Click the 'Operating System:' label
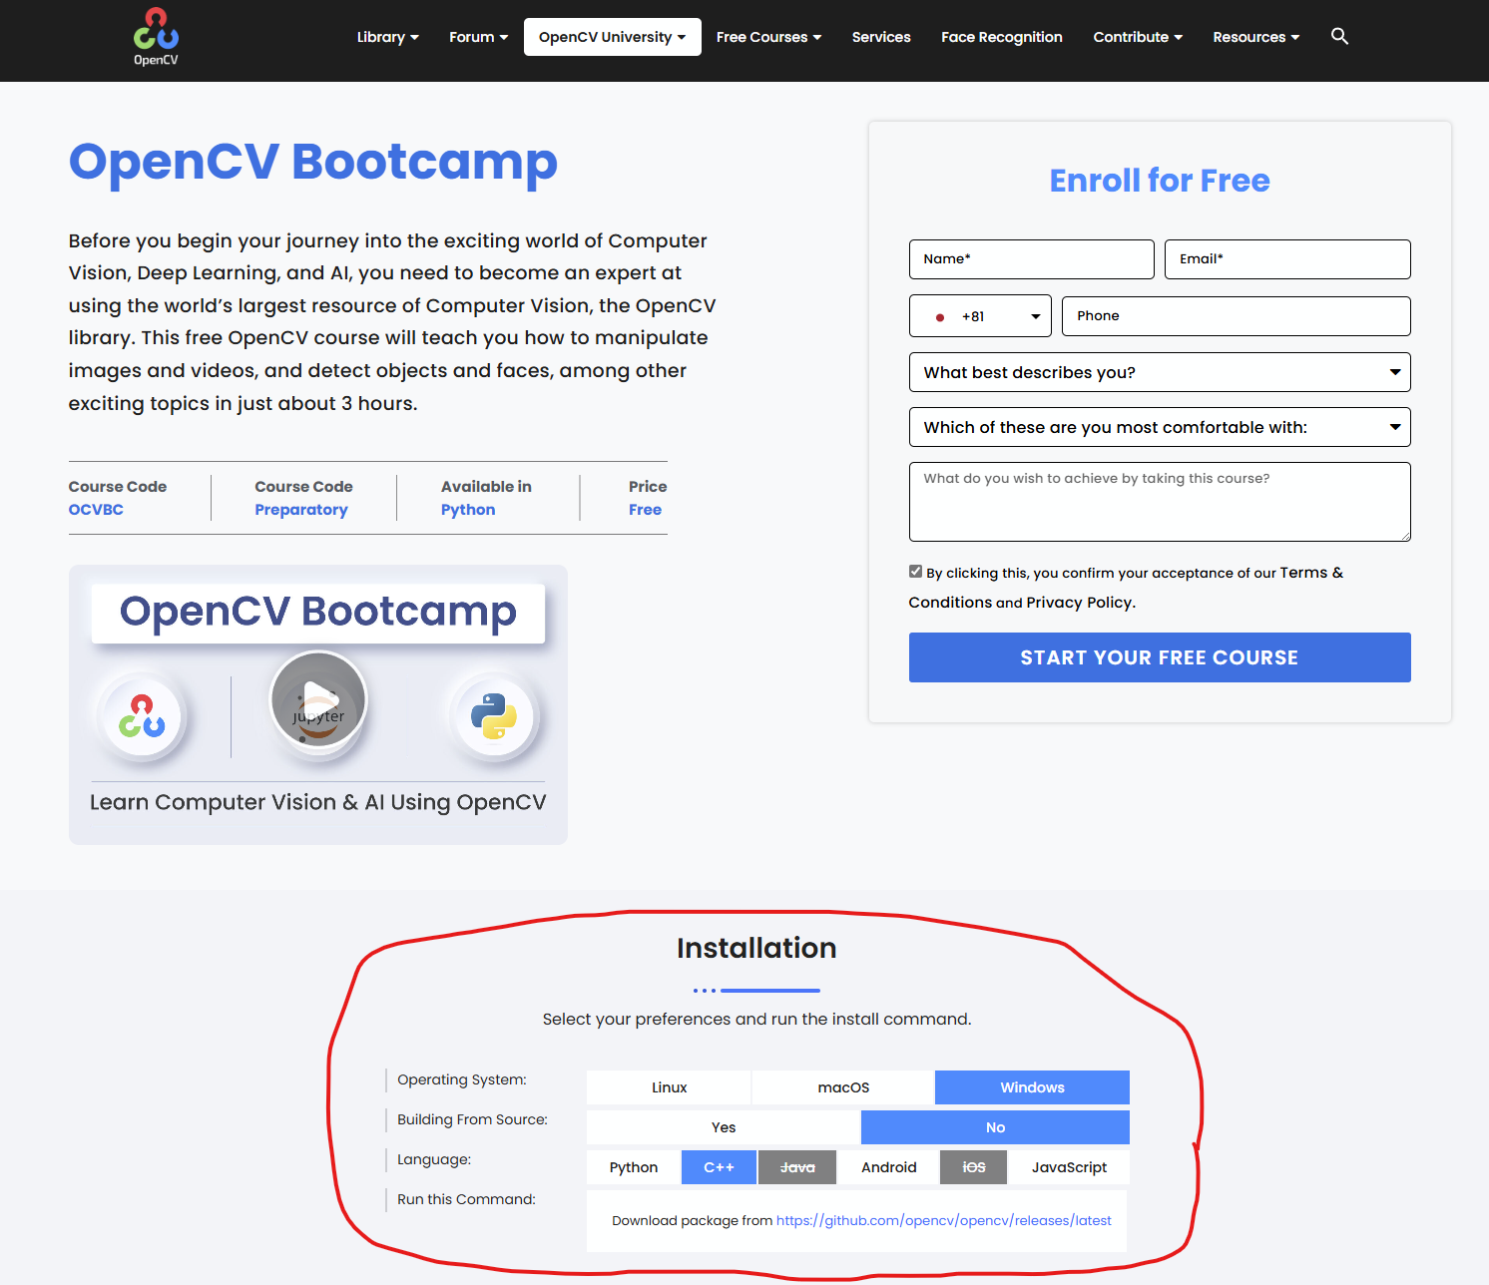1489x1285 pixels. [x=462, y=1079]
